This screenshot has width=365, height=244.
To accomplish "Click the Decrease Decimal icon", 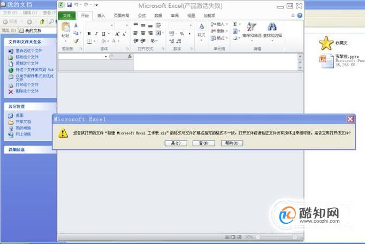I will (179, 41).
